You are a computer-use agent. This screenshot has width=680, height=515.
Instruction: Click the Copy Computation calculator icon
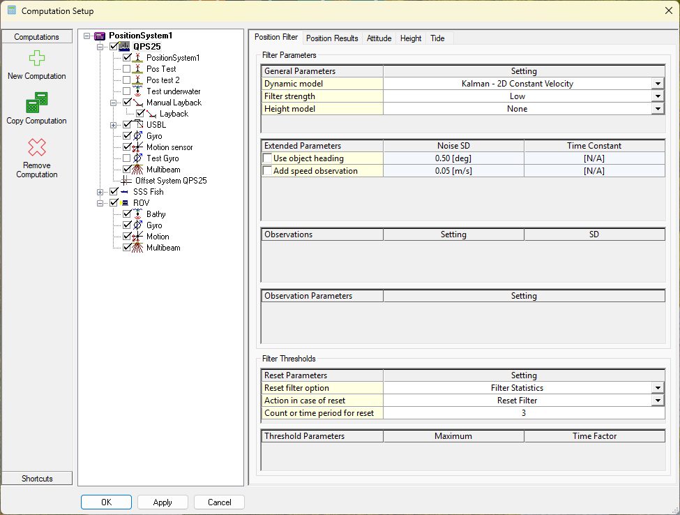pyautogui.click(x=36, y=103)
